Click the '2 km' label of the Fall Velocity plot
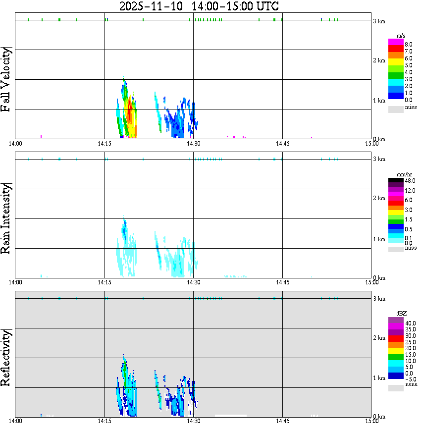Viewport: 421px width, 430px height. (379, 60)
